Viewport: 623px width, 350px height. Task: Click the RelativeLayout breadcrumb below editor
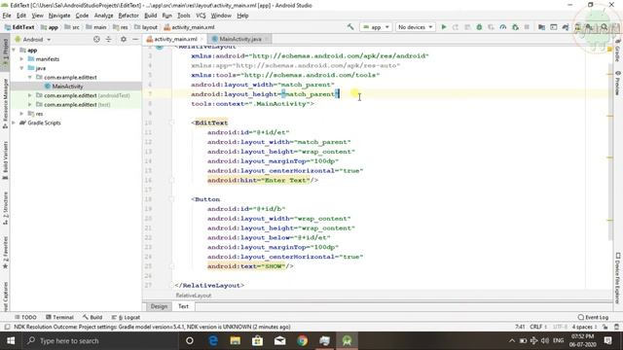[x=194, y=296]
